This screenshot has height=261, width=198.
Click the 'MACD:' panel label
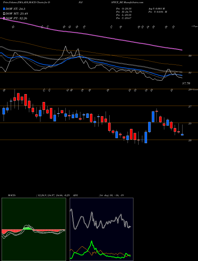pos(11,195)
